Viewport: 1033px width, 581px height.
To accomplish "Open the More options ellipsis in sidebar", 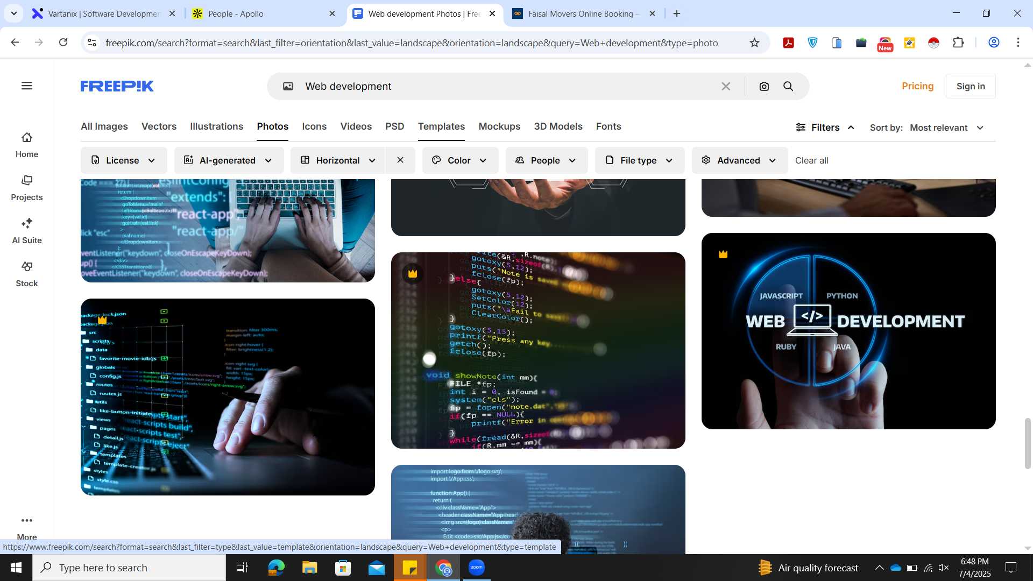I will [27, 520].
